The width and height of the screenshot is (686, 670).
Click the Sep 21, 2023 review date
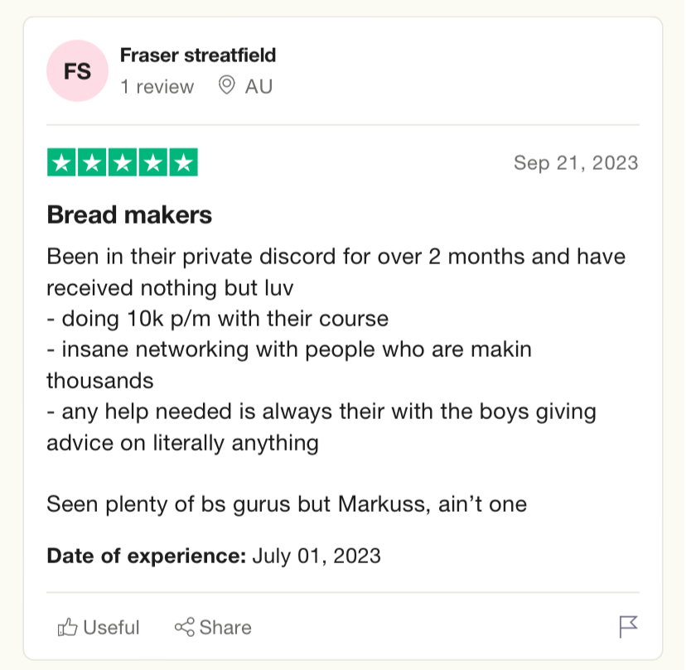(576, 162)
